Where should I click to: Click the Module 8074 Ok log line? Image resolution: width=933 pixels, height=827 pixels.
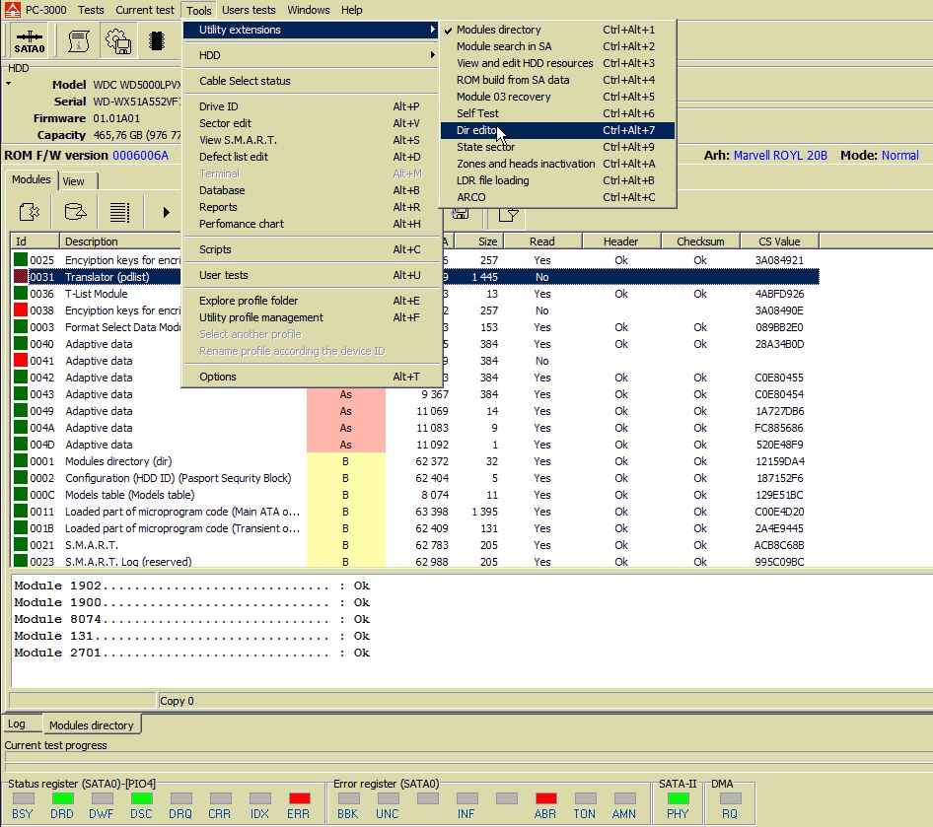coord(191,619)
